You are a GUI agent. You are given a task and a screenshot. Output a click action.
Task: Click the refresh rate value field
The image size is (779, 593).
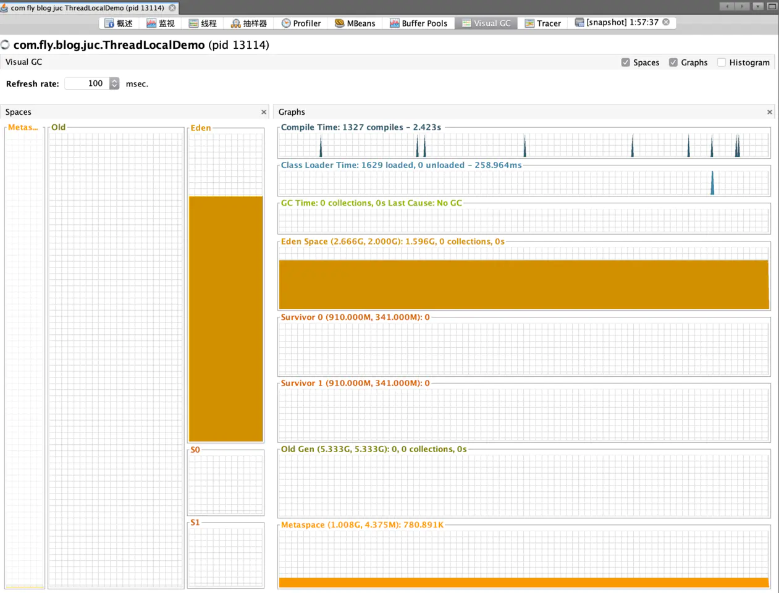[x=87, y=83]
